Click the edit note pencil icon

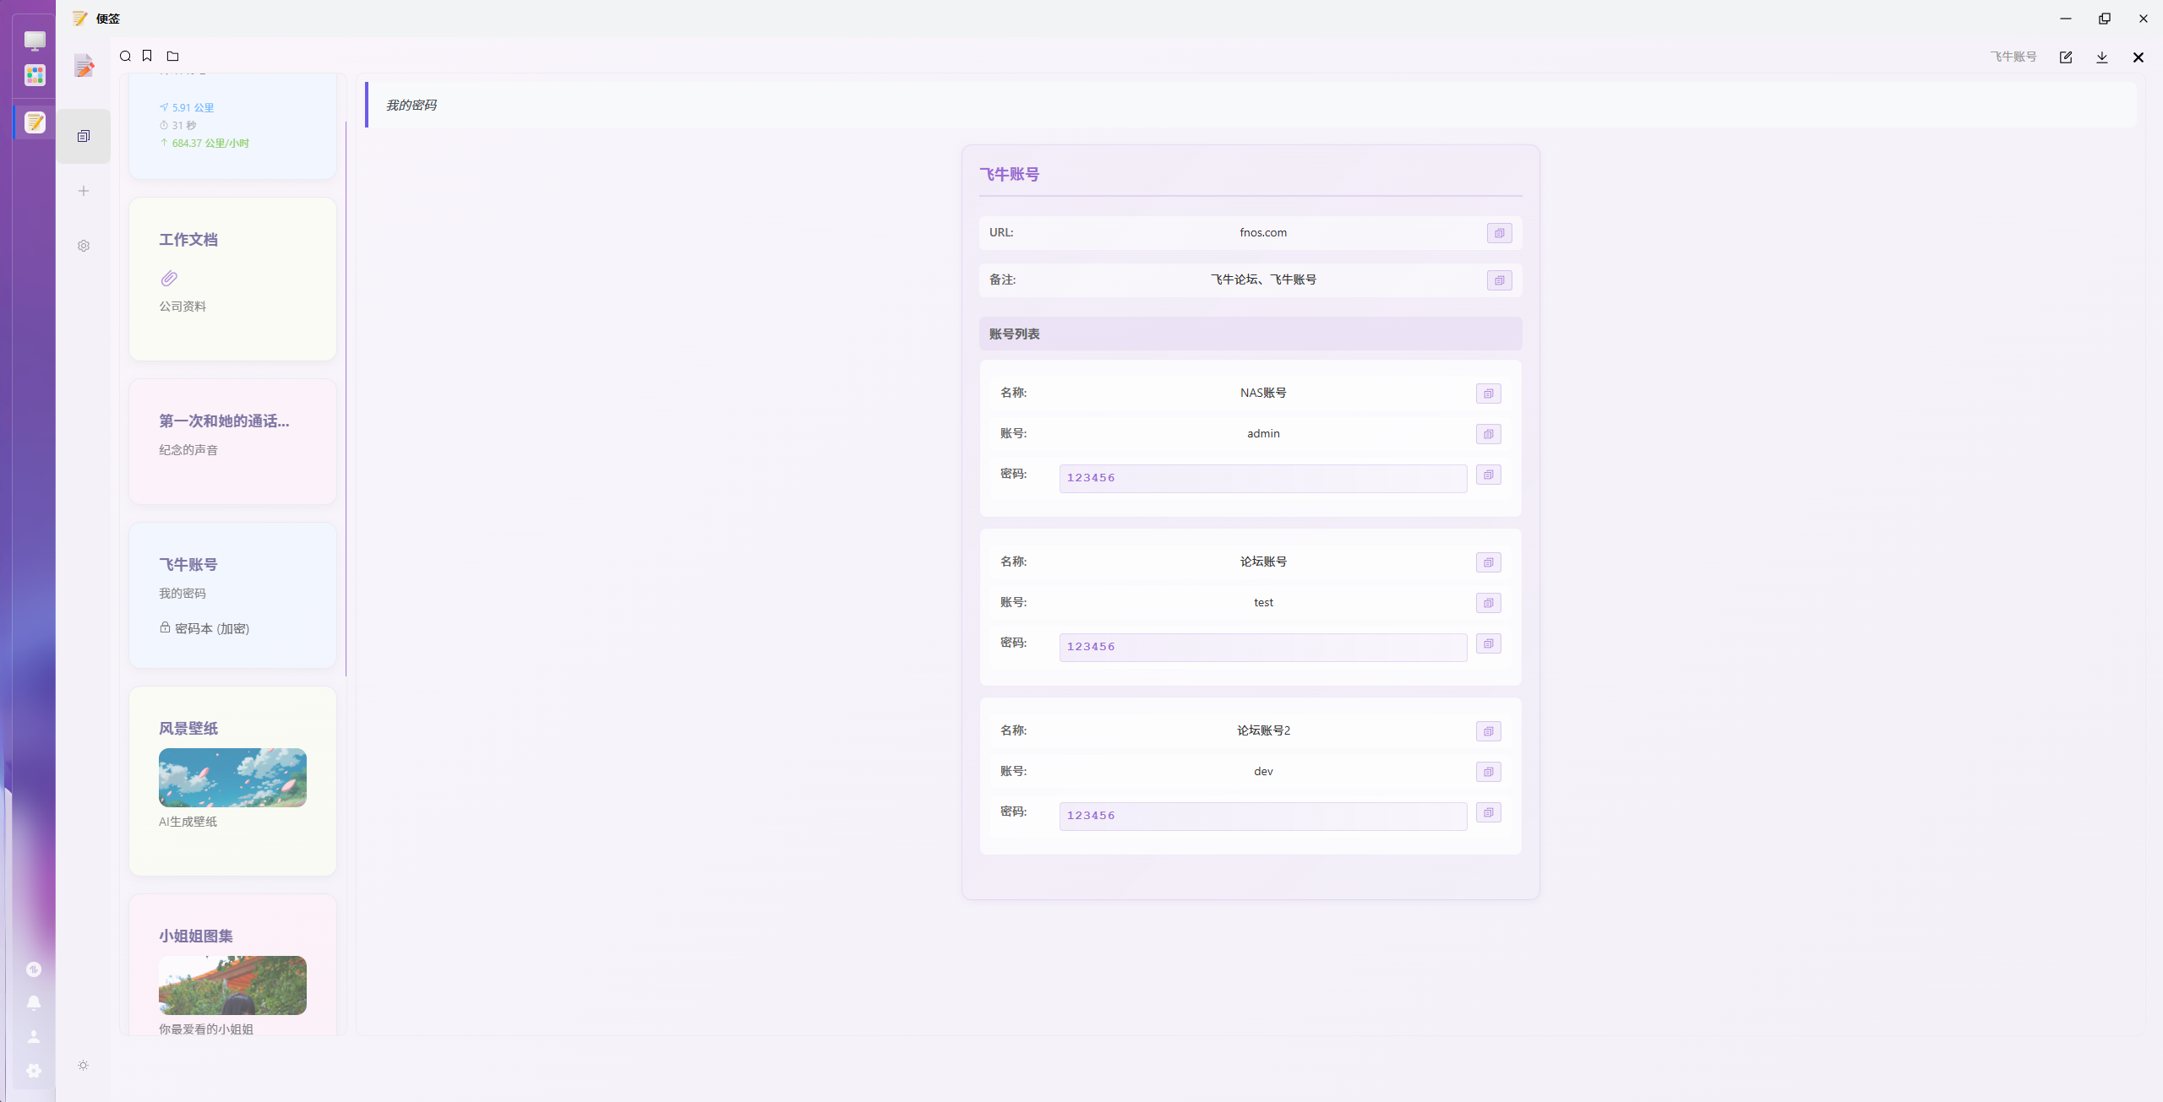click(2065, 57)
